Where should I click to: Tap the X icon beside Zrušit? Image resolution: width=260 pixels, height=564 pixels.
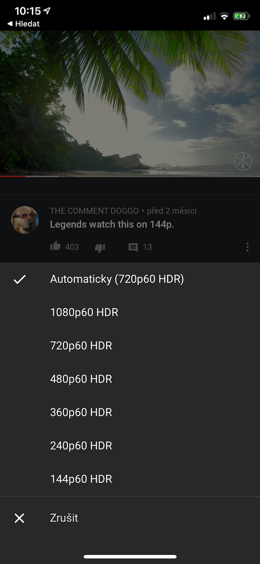tap(19, 518)
